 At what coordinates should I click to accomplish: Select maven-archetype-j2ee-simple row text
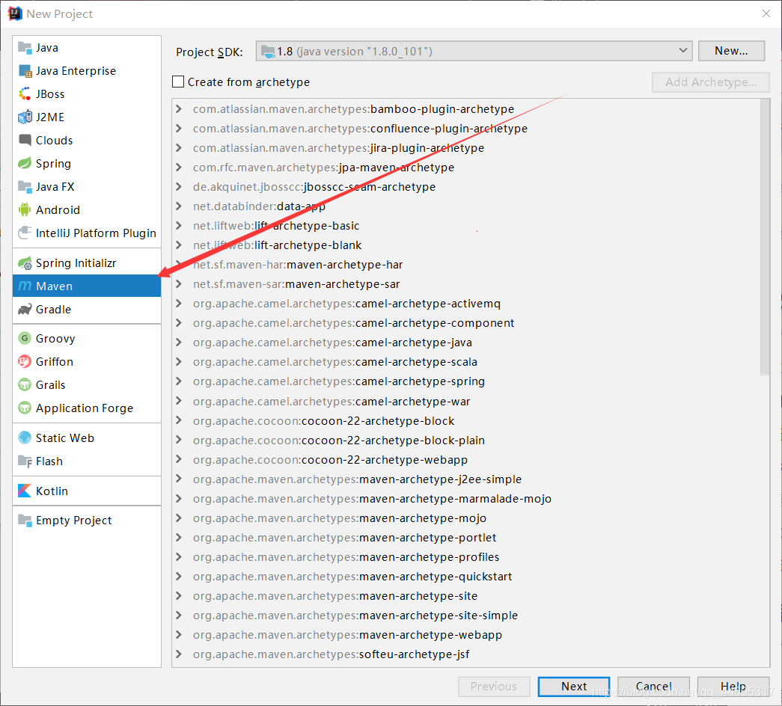click(357, 479)
